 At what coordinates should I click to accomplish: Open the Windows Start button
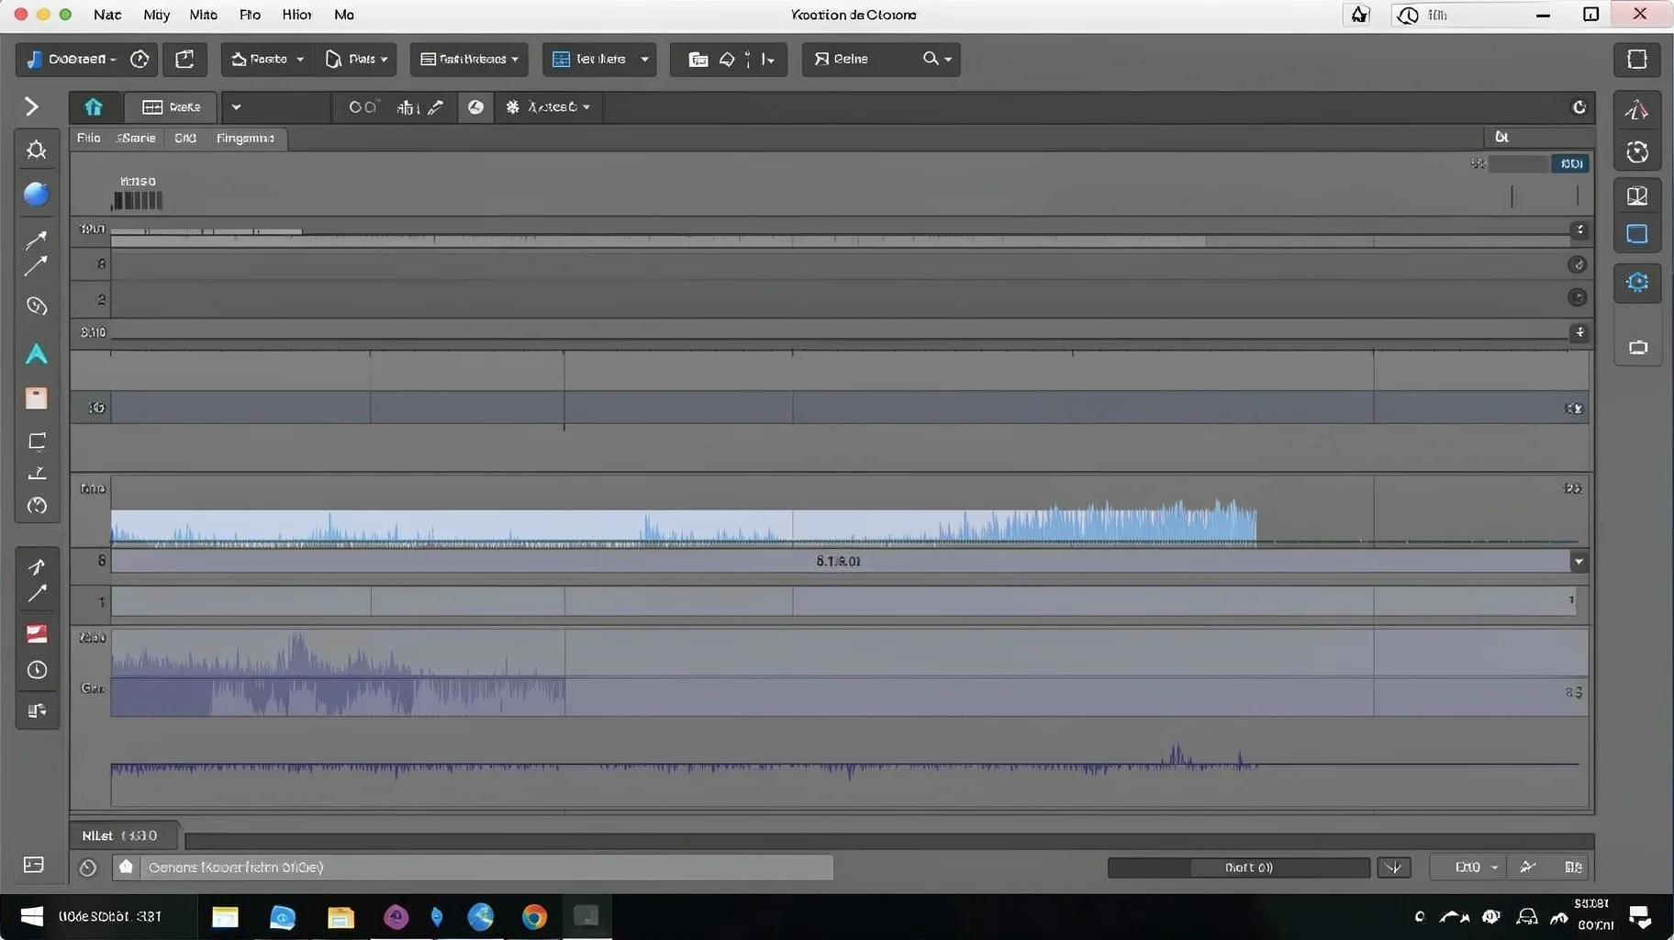click(x=32, y=916)
